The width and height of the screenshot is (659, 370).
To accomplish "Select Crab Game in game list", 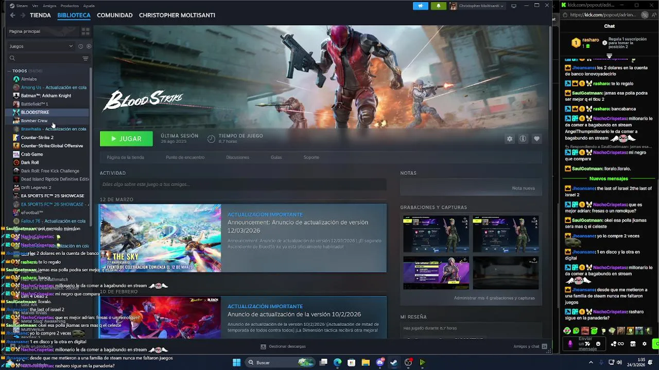I will point(32,154).
